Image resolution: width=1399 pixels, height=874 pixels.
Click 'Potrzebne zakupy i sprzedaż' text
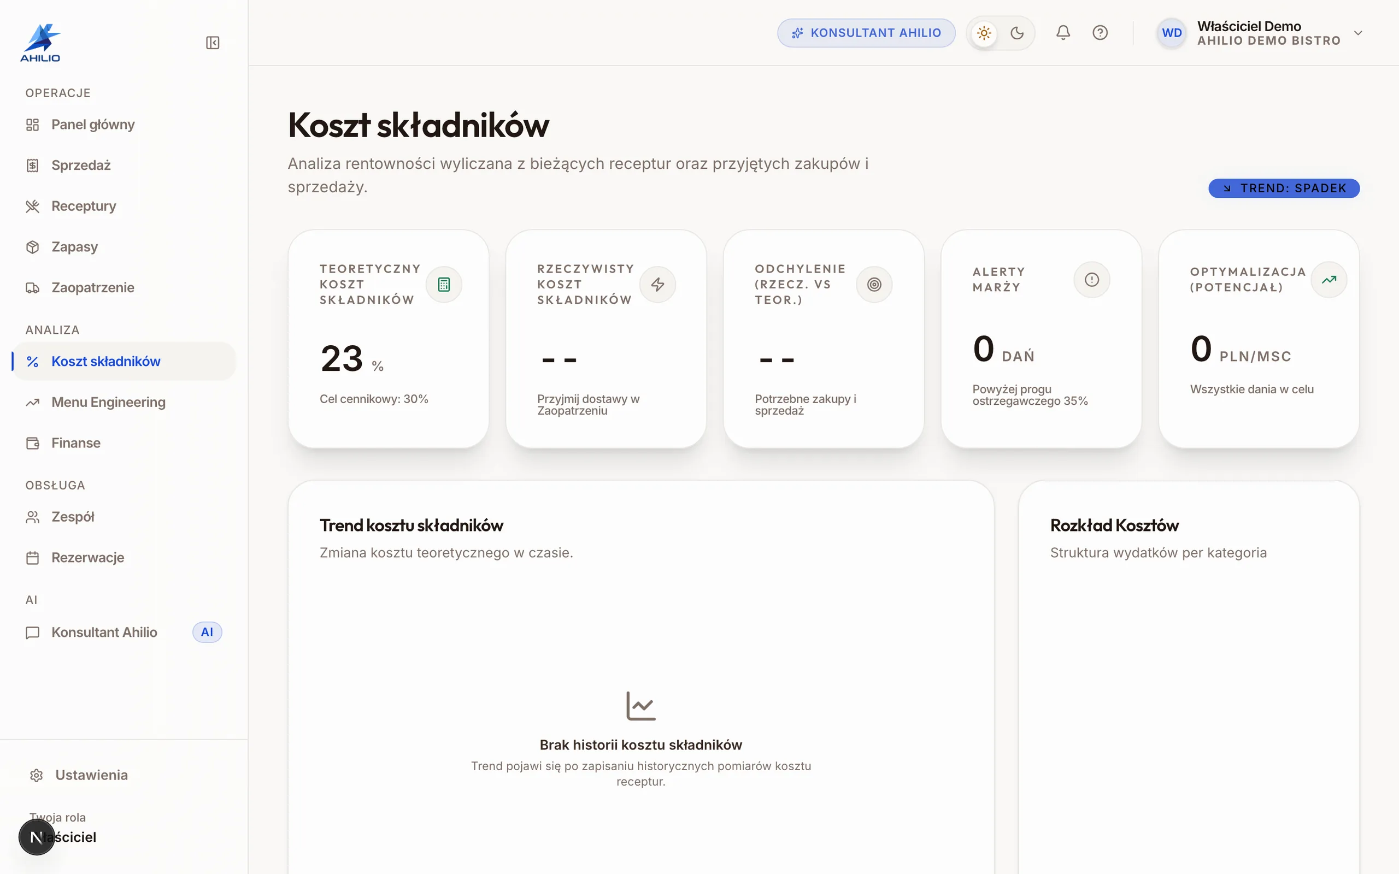pyautogui.click(x=806, y=405)
